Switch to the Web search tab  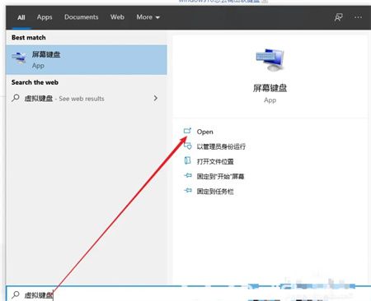[x=117, y=17]
